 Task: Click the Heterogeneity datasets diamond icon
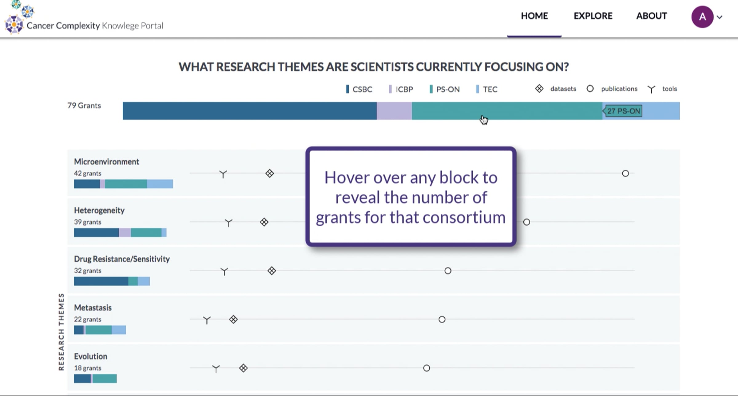(x=264, y=222)
